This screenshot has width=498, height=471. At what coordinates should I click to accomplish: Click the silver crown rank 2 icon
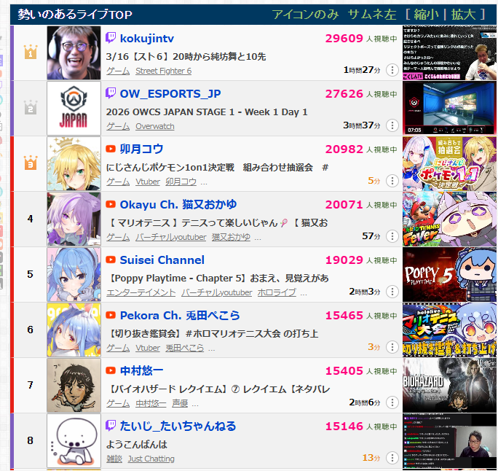coord(31,107)
